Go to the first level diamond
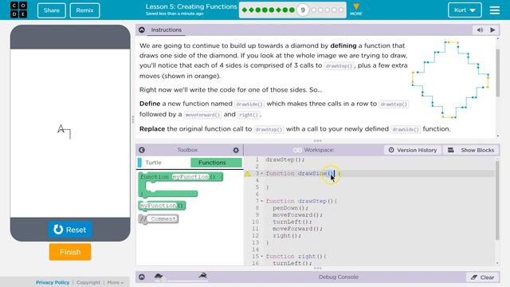Screen dimensions: 510x287 point(245,10)
